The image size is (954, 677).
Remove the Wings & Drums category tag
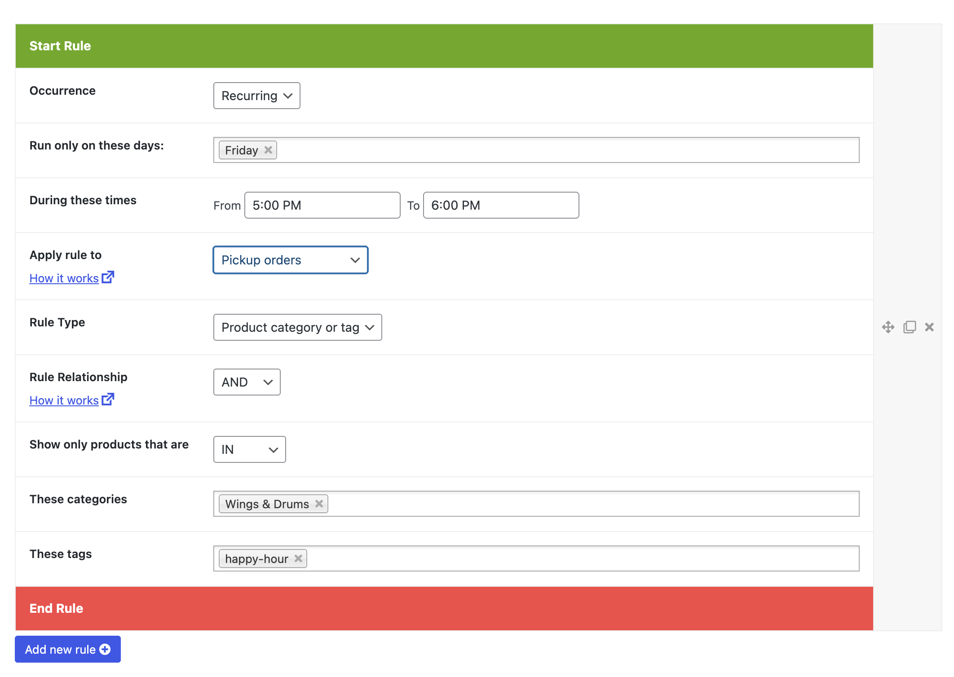click(319, 504)
